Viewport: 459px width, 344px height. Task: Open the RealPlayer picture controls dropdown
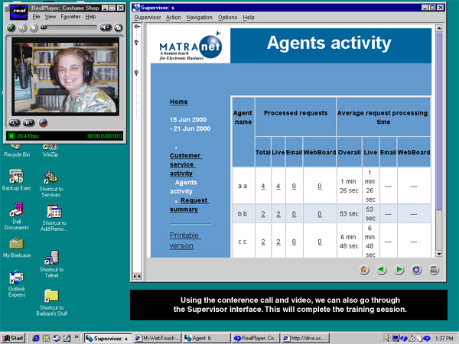point(29,122)
